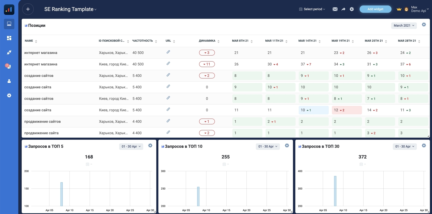Click the blue bar in ТОП 5 chart

[62, 194]
